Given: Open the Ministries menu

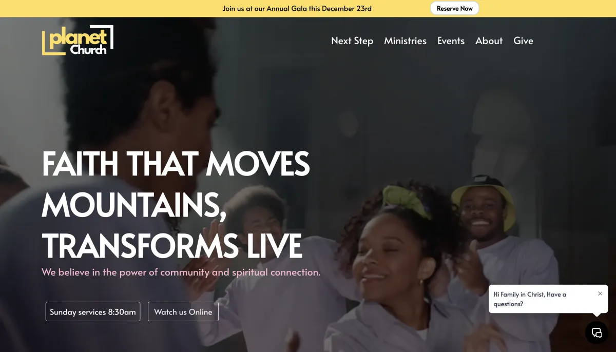Looking at the screenshot, I should [x=405, y=41].
